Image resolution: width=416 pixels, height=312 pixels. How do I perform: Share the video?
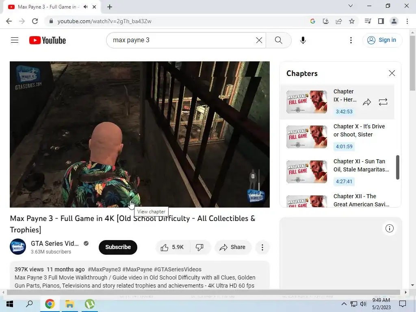pos(232,247)
